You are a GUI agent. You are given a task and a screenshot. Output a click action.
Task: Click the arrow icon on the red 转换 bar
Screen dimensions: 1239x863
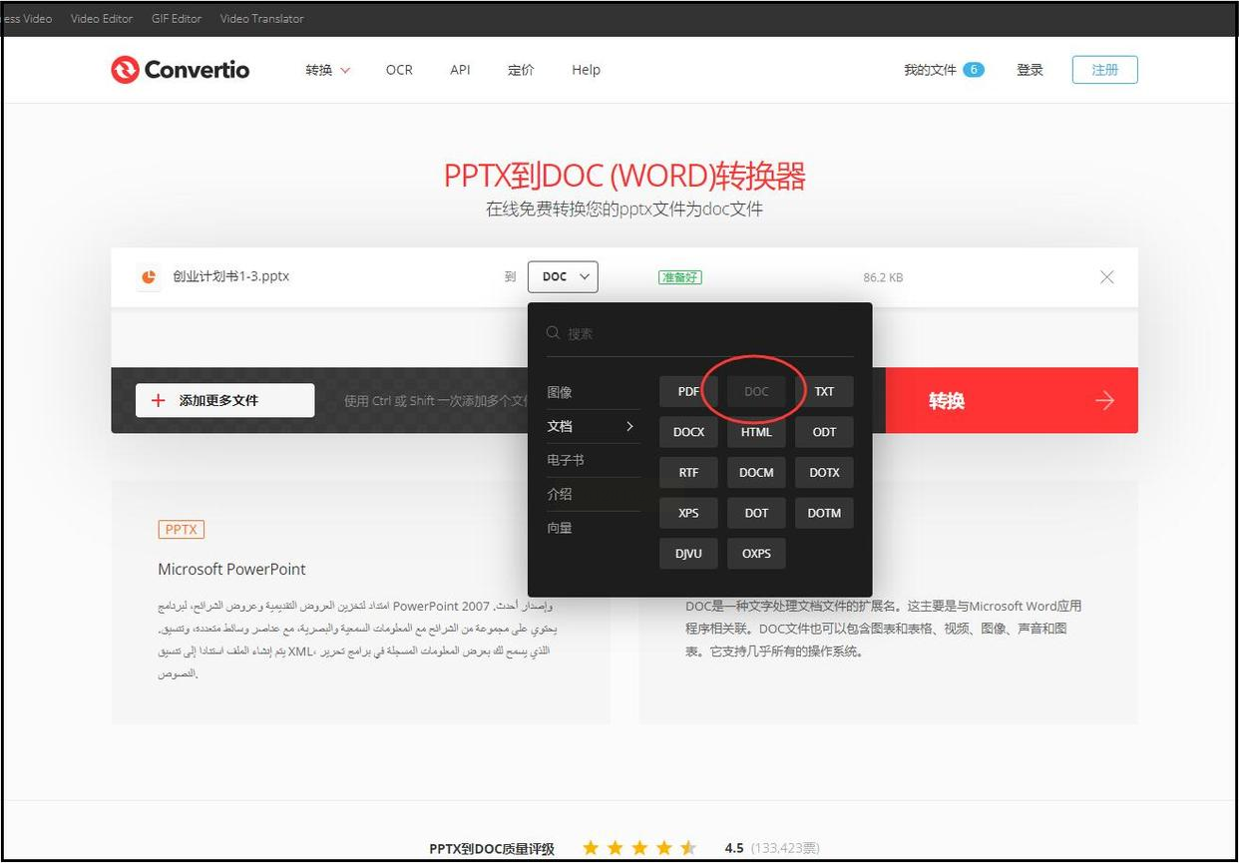click(1104, 400)
